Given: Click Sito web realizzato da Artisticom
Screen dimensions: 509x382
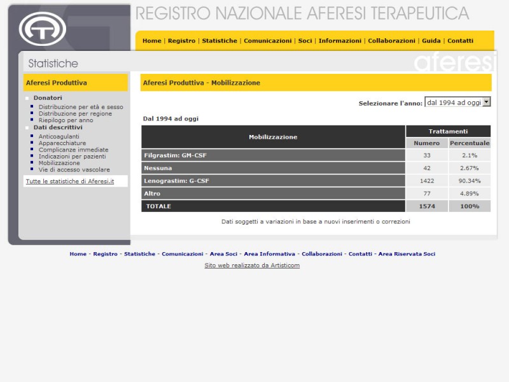Looking at the screenshot, I should (252, 265).
